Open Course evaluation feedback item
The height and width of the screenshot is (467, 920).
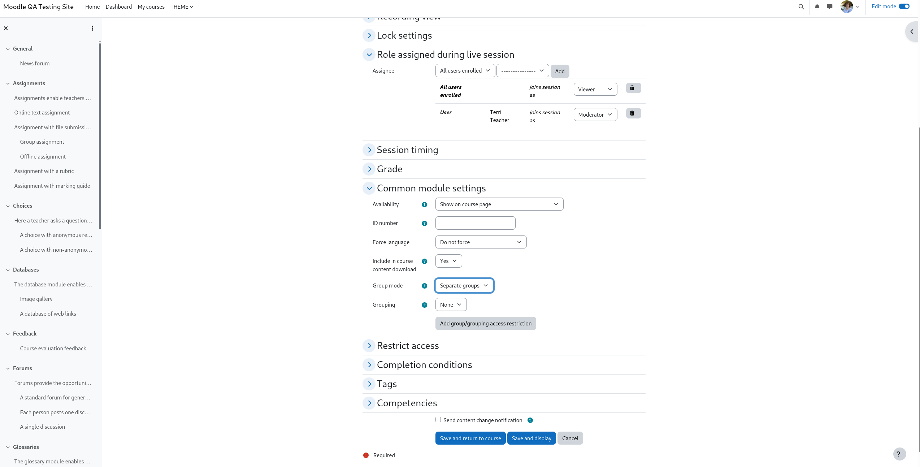53,349
